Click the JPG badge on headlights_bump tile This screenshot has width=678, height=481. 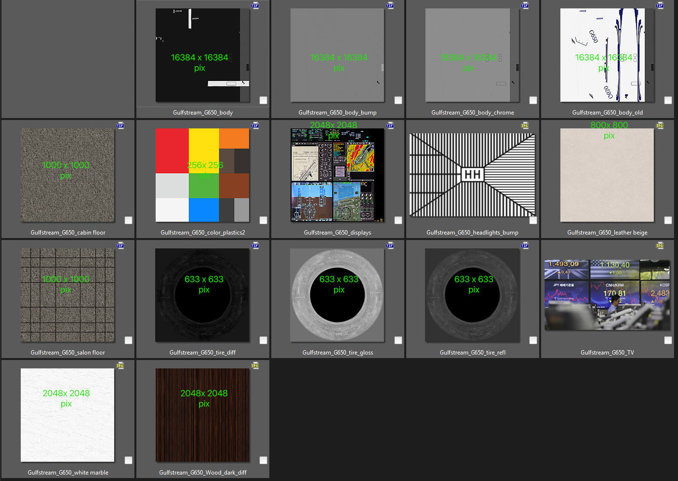[525, 125]
